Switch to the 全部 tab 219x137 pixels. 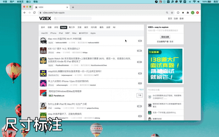(x=108, y=27)
